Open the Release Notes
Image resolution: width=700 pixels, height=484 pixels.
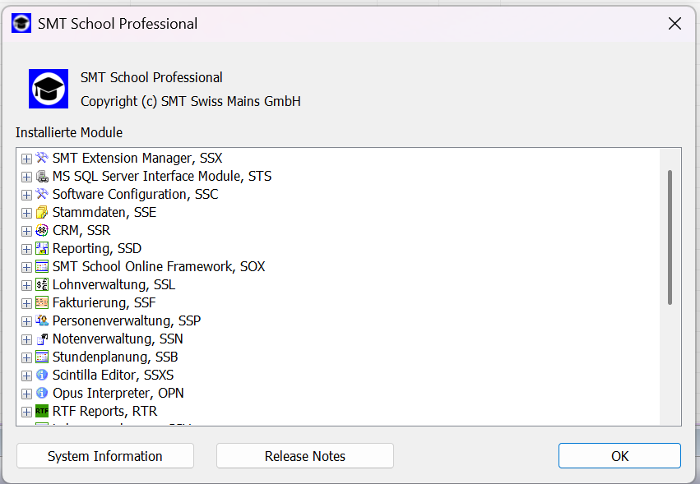pyautogui.click(x=305, y=456)
